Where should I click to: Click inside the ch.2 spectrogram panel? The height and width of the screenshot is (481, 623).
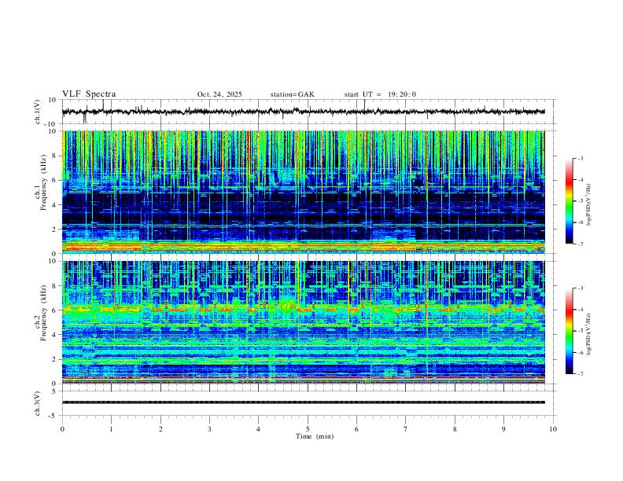(303, 322)
